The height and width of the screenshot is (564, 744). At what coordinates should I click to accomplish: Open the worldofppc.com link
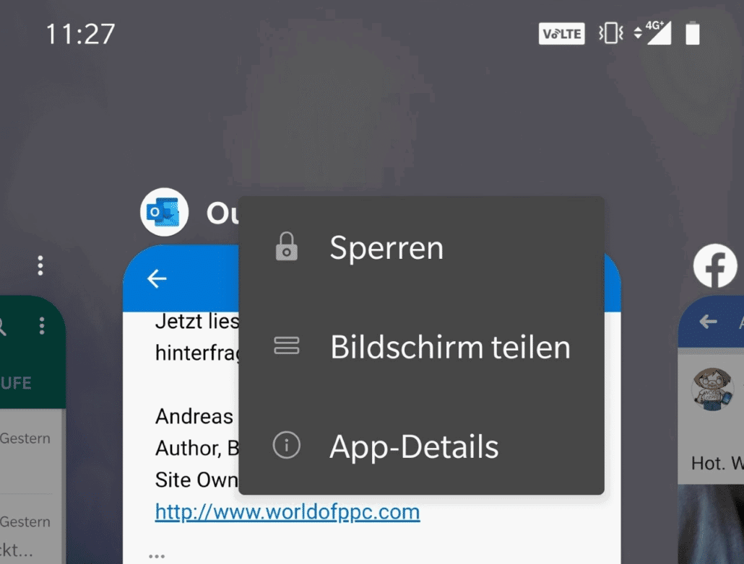287,512
